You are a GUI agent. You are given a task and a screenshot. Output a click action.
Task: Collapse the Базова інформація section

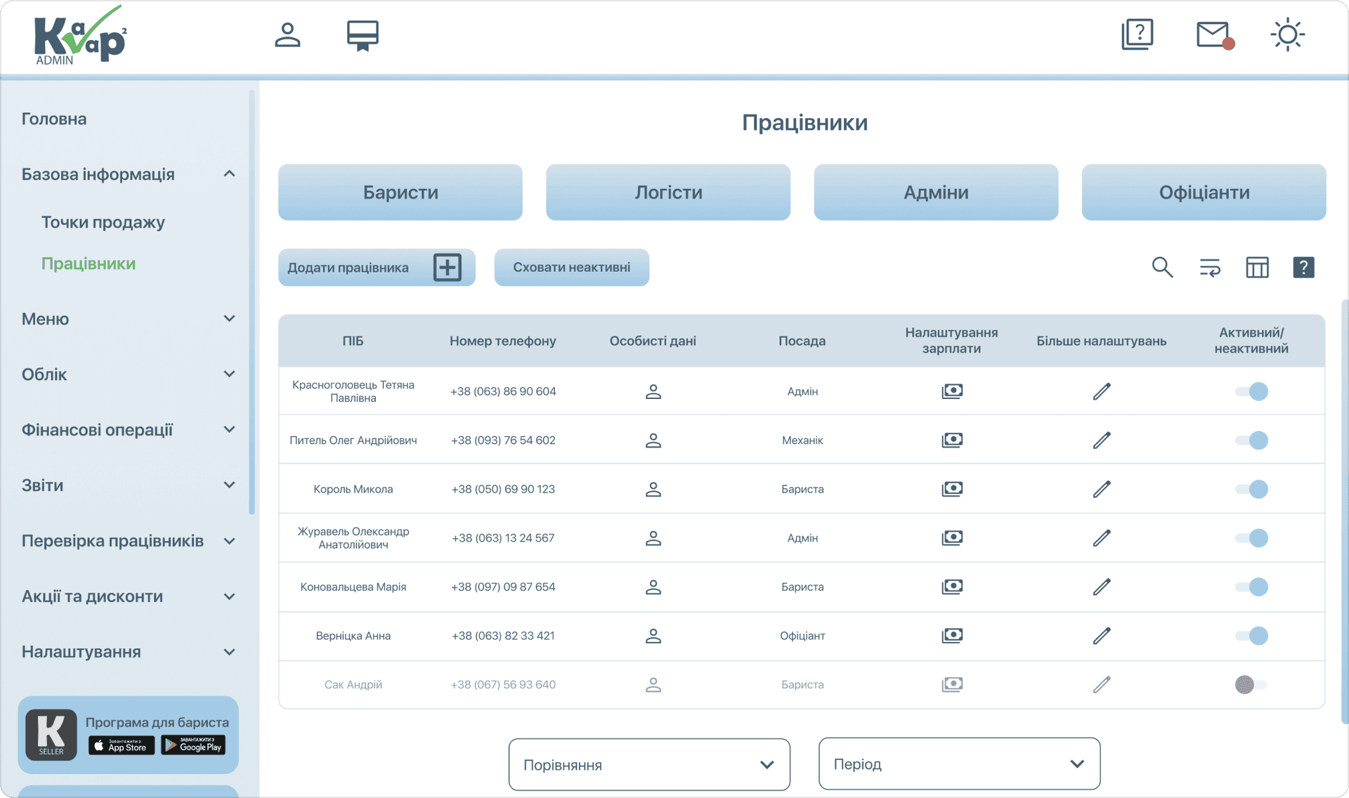click(x=229, y=174)
